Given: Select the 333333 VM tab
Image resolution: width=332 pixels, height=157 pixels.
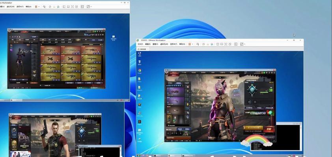Looking at the screenshot, I should pos(144,49).
